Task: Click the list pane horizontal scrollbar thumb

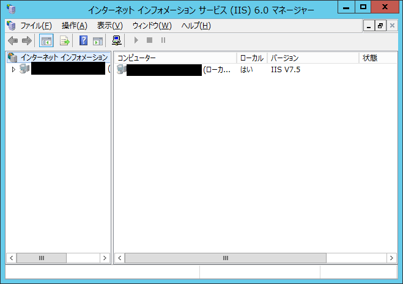Action: coord(226,258)
